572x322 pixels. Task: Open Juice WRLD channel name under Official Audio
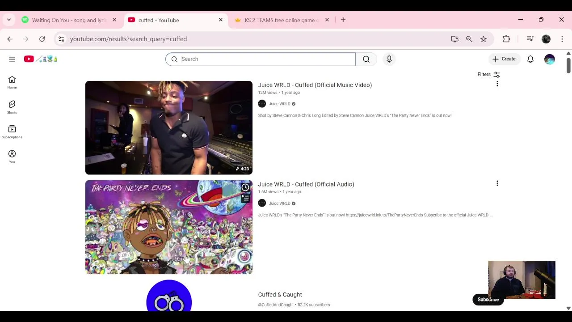[x=279, y=203]
